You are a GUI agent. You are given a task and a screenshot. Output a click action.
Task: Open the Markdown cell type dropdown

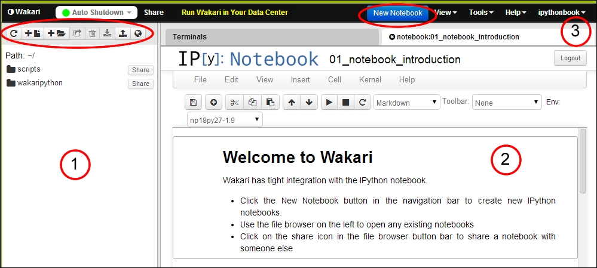(406, 102)
